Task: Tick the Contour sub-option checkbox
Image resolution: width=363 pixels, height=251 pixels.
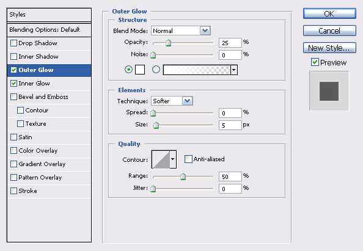Action: (x=20, y=110)
